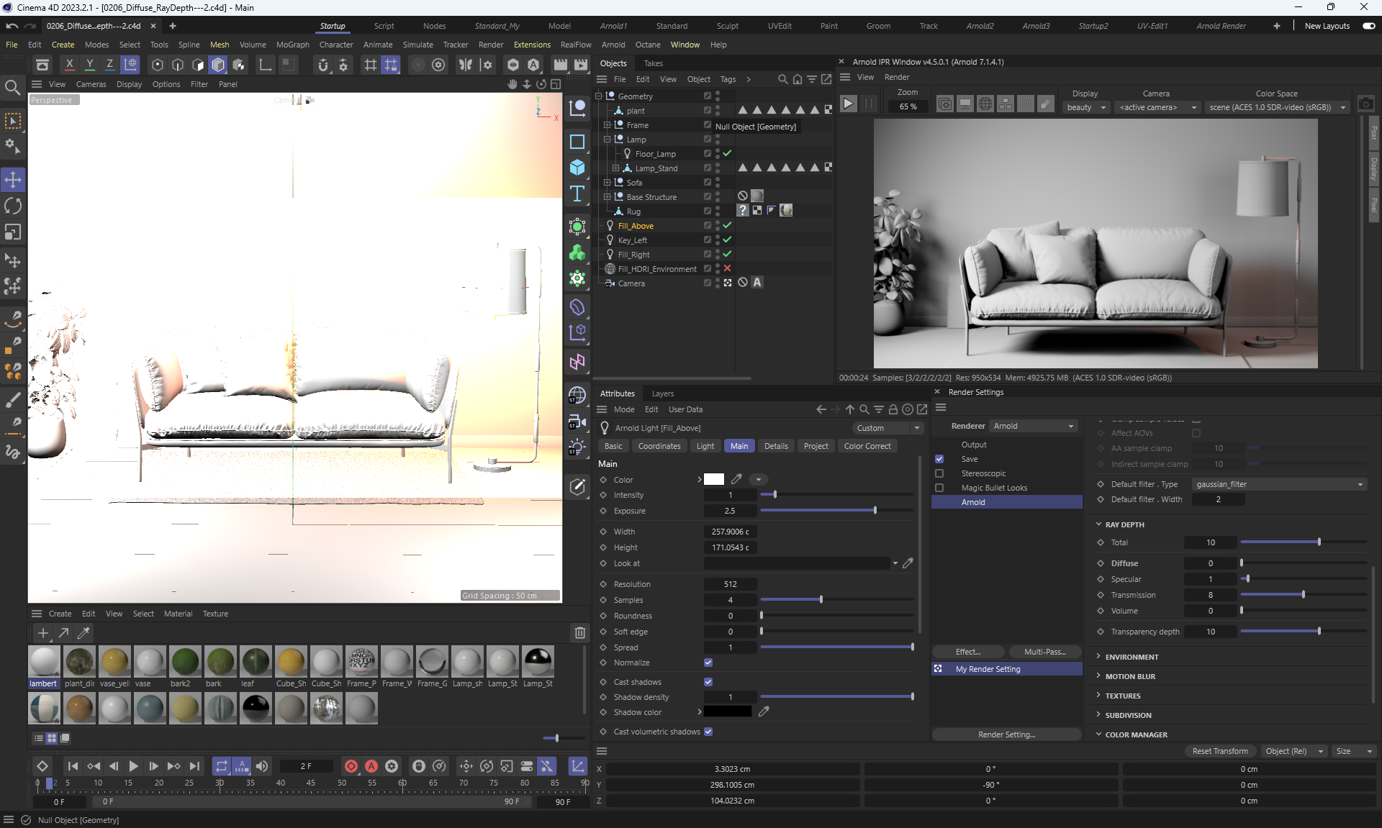Open the MoGraph menu
The width and height of the screenshot is (1382, 828).
[292, 45]
